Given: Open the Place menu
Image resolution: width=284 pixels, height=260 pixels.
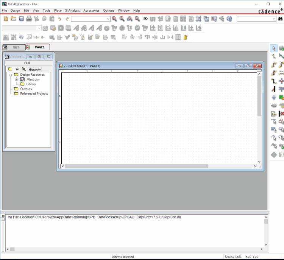Looking at the screenshot, I should tap(58, 11).
